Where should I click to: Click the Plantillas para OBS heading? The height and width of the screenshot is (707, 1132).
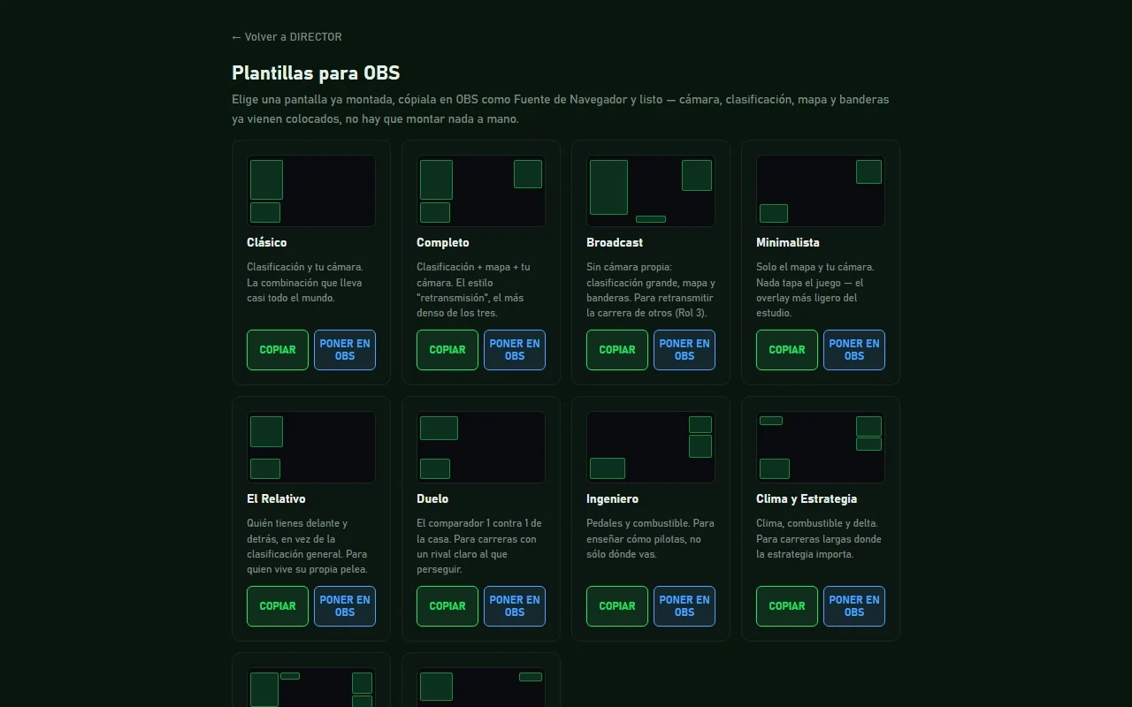[x=316, y=73]
